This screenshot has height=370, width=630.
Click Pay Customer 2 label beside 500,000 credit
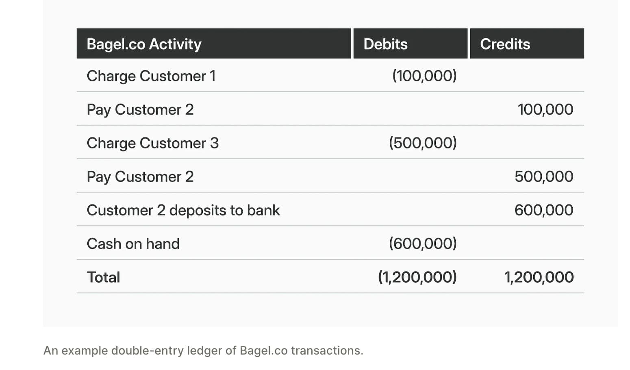point(140,176)
